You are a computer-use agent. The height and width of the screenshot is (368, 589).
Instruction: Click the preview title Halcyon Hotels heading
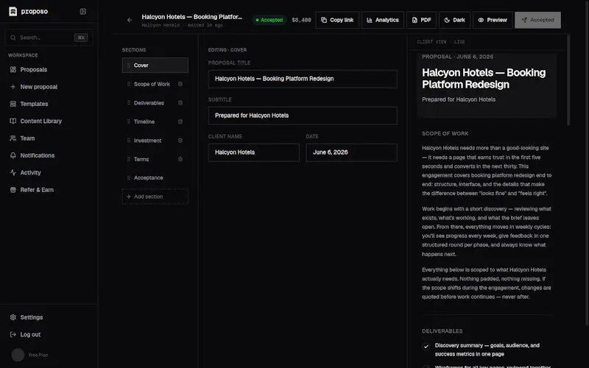point(484,79)
